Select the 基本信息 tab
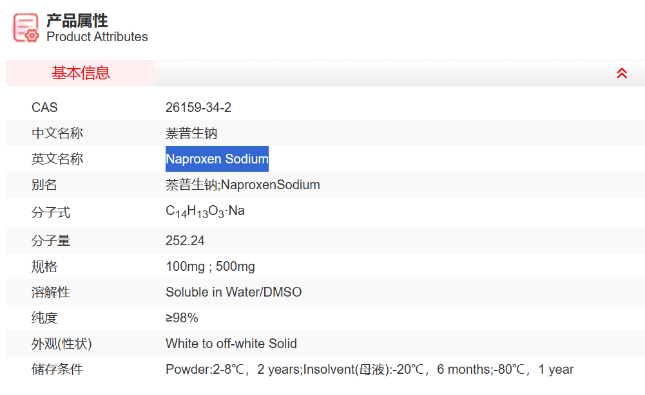Viewport: 645px width, 395px height. (81, 73)
